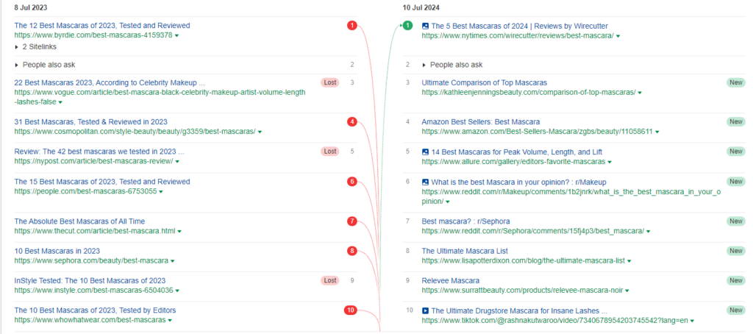The height and width of the screenshot is (334, 753).
Task: Open 14 Best Mascaras for Peak Volume link
Action: coord(517,152)
